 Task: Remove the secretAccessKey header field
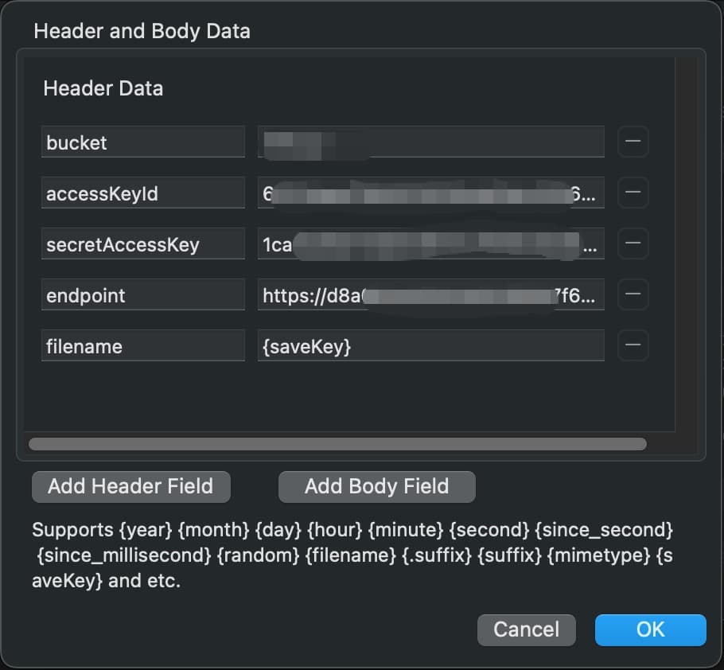tap(633, 243)
